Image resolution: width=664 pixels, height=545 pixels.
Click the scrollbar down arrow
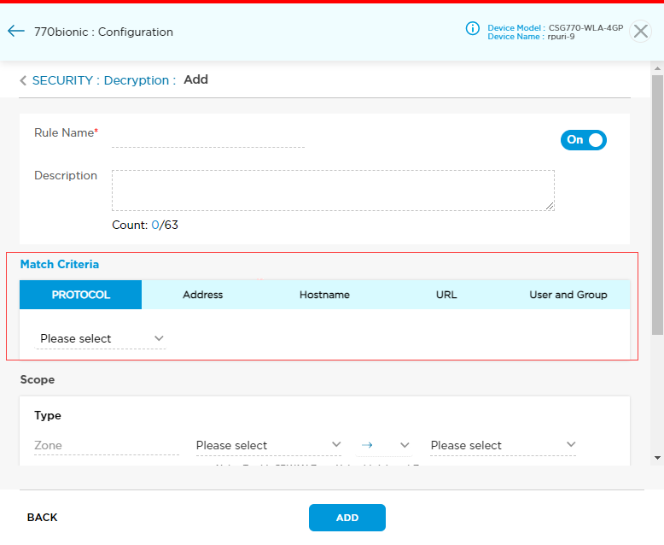click(x=657, y=458)
